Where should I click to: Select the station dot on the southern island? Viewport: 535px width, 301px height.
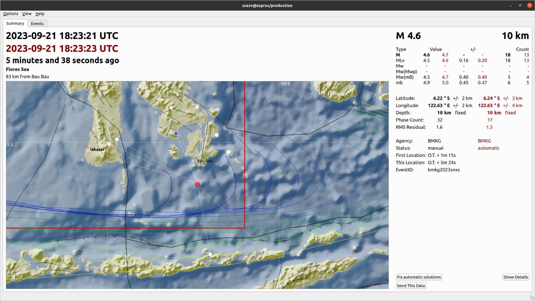[210, 254]
